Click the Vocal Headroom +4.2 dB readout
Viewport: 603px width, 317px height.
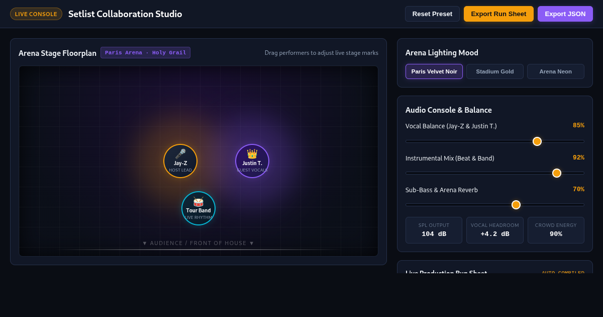(x=495, y=230)
